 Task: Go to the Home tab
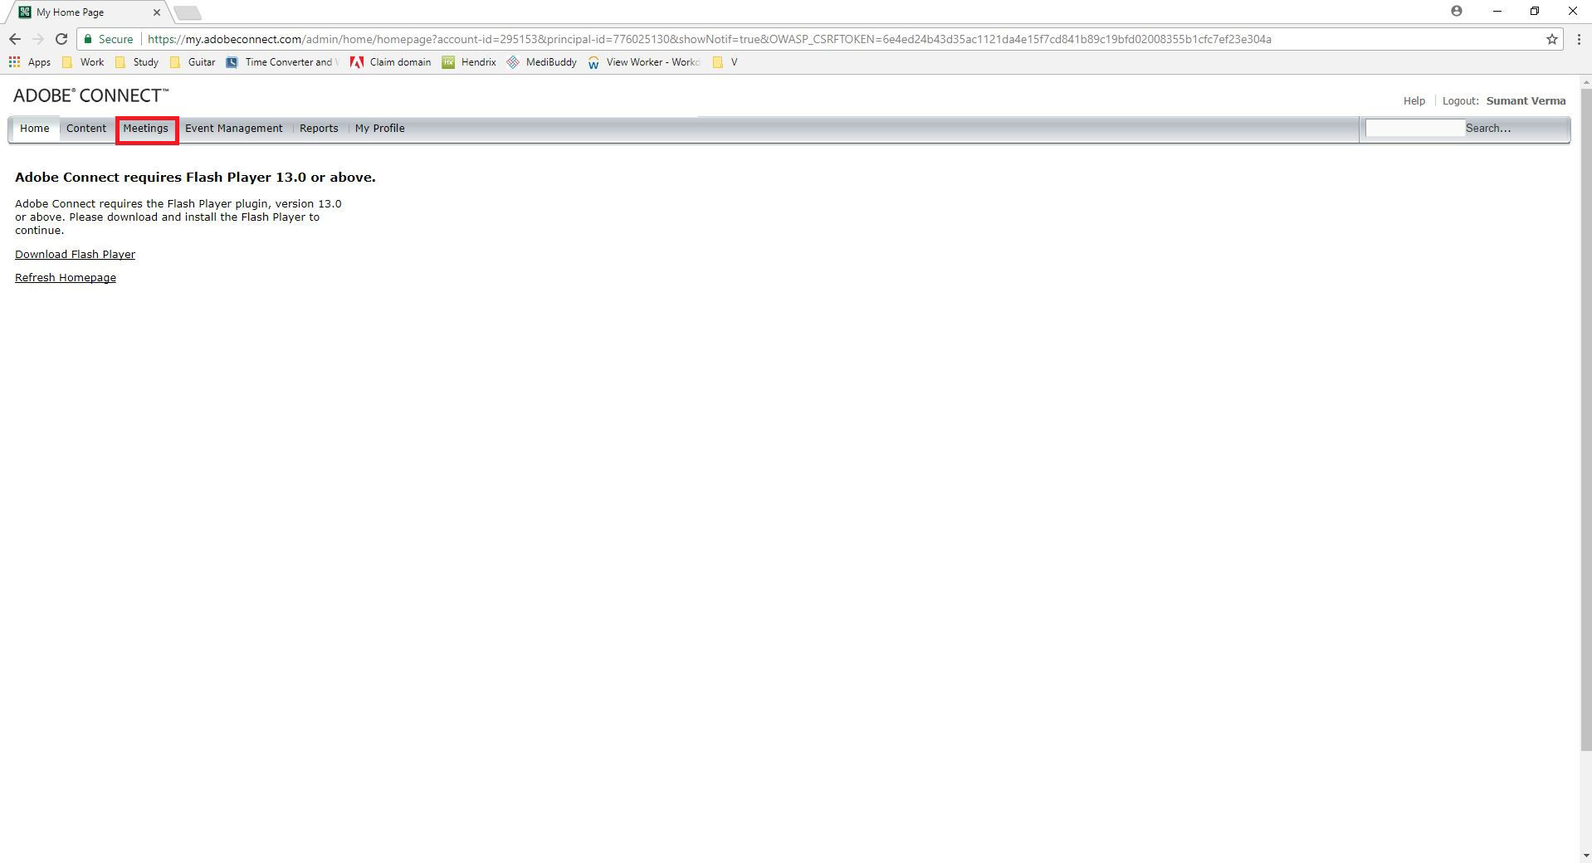pos(35,129)
